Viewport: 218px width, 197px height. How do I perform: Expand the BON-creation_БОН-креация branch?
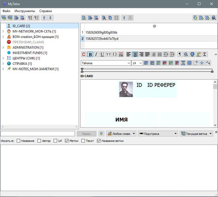(x=3, y=37)
